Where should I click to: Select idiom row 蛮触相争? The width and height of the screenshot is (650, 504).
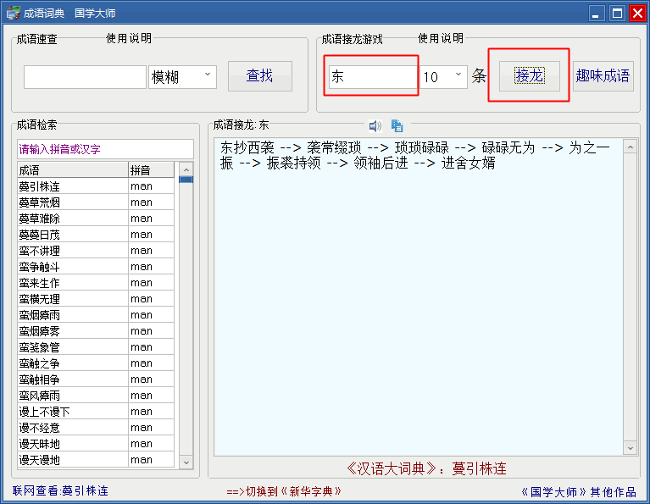(96, 379)
